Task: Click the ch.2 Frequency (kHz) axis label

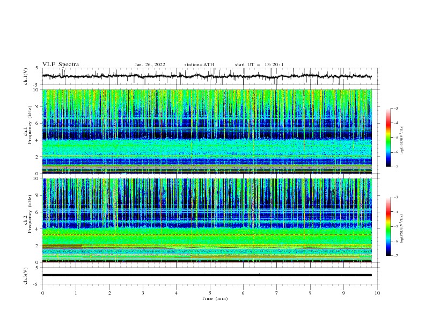Action: [x=28, y=214]
